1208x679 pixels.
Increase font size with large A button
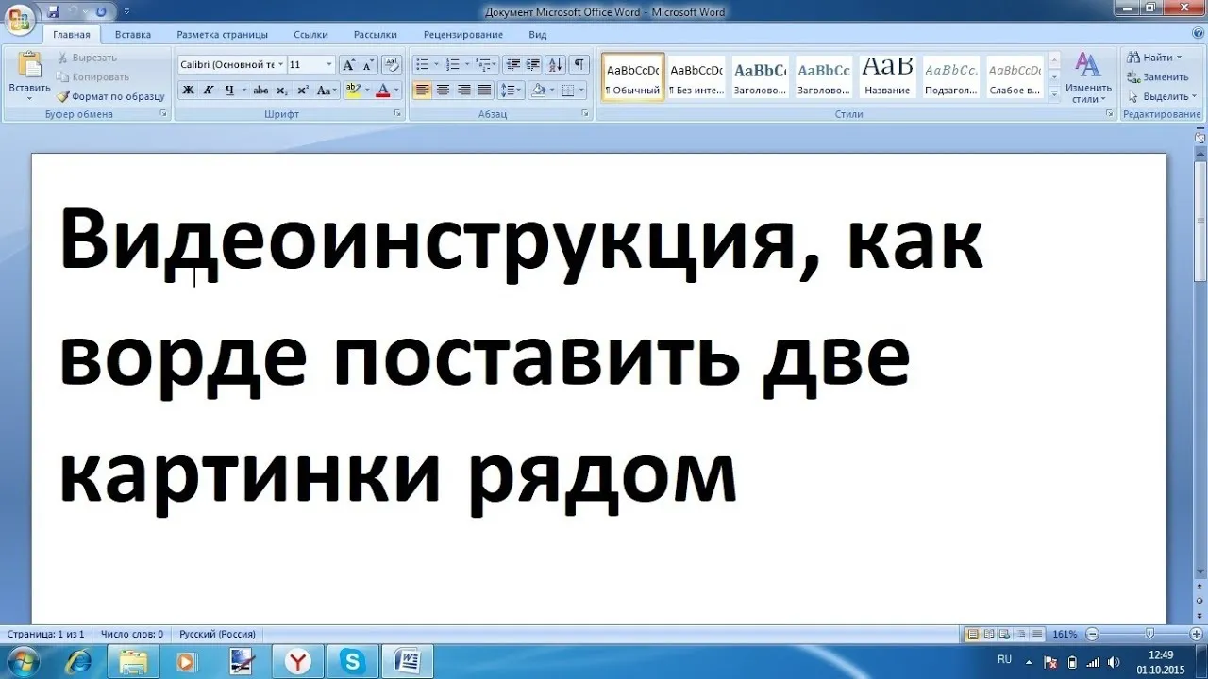[347, 65]
